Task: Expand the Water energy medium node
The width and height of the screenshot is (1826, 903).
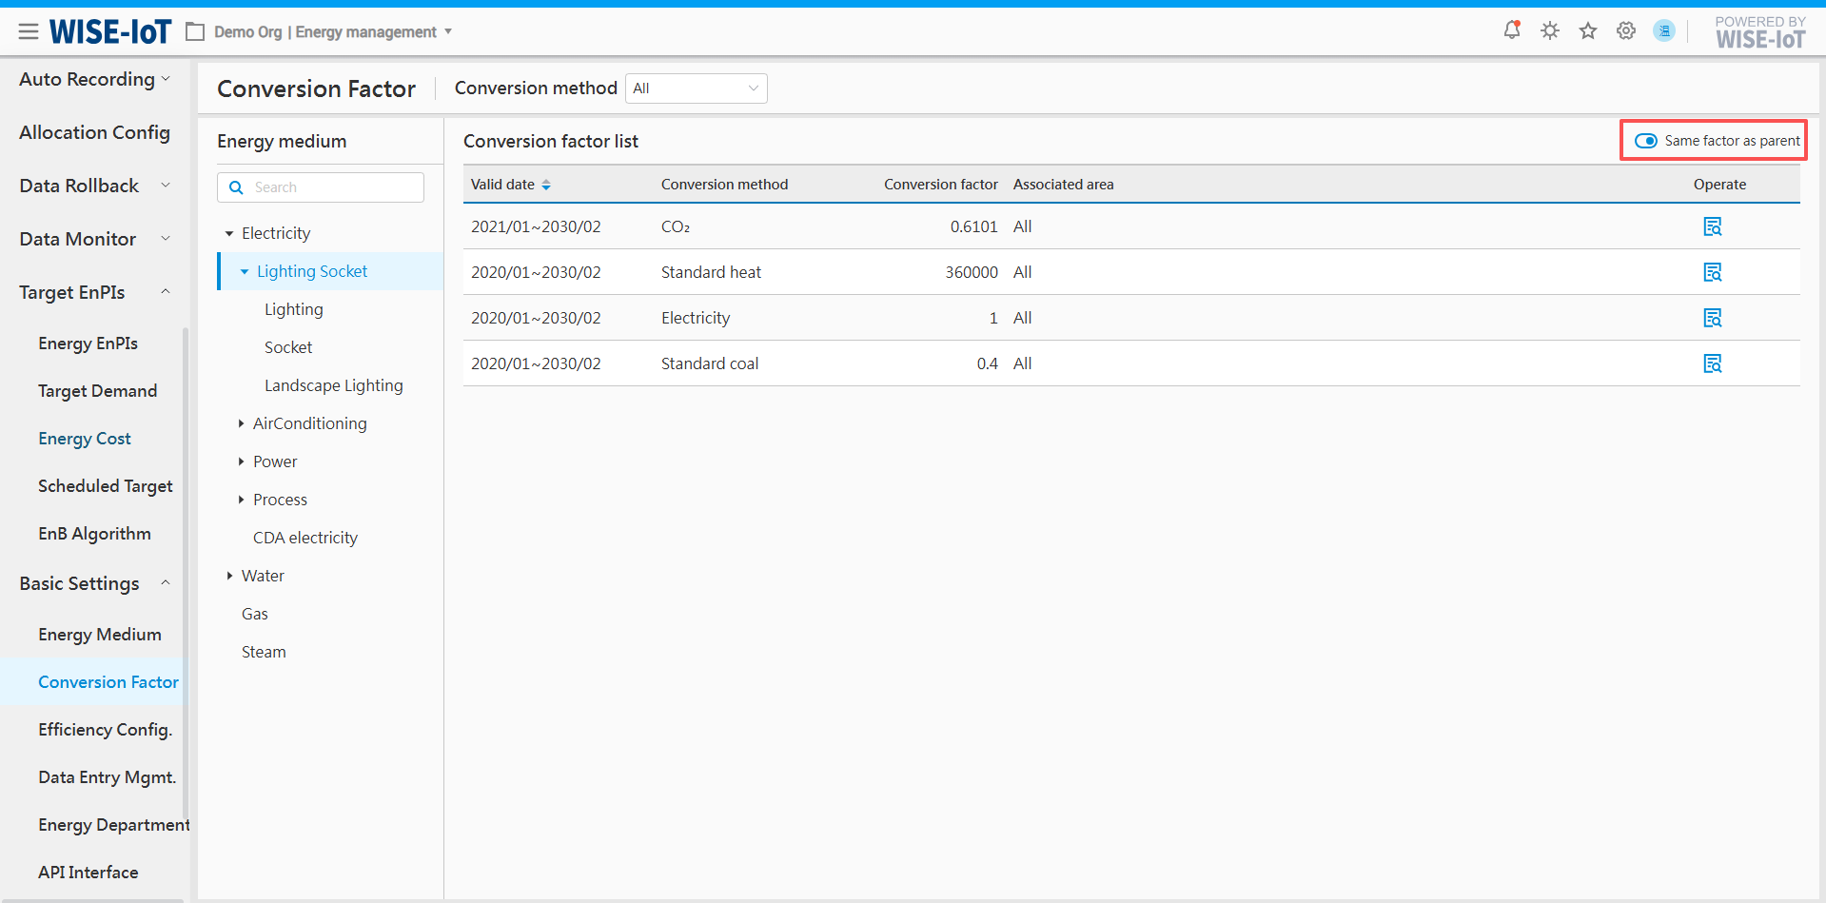Action: [229, 576]
